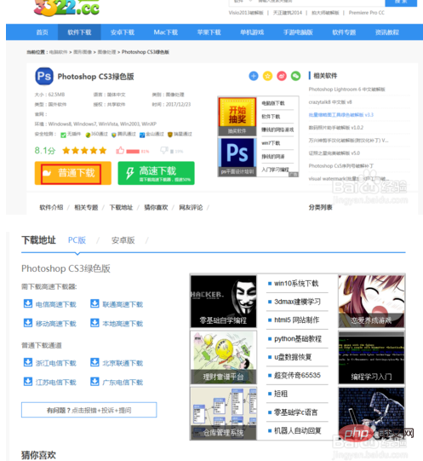Click the 3322.cc site logo

click(x=66, y=8)
